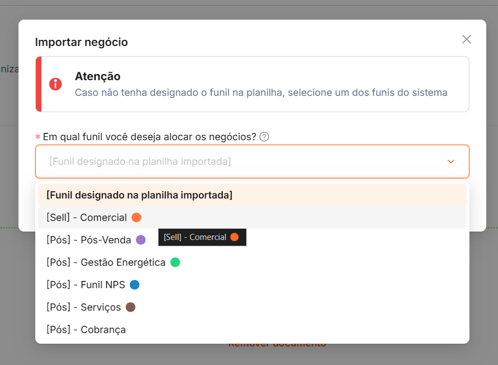Collapse the funnel dropdown chevron arrow
The height and width of the screenshot is (365, 498).
[x=450, y=161]
